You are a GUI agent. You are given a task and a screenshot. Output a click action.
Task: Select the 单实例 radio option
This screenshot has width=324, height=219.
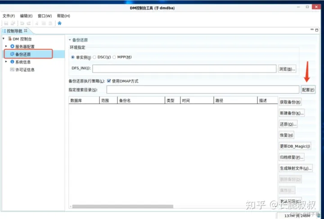tap(73, 57)
